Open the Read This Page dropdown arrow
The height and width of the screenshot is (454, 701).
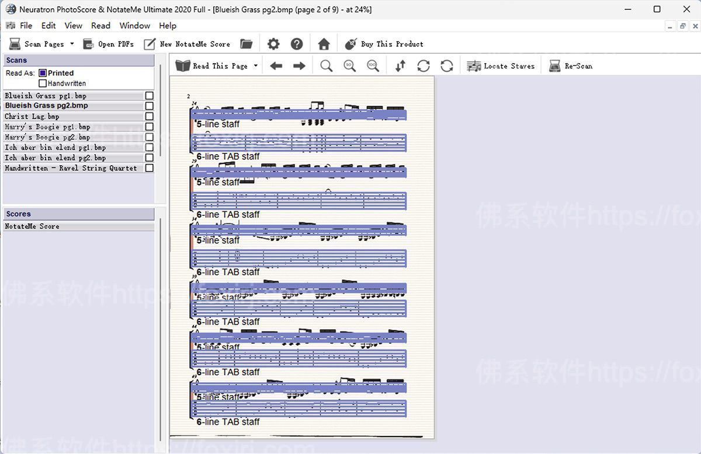coord(255,66)
